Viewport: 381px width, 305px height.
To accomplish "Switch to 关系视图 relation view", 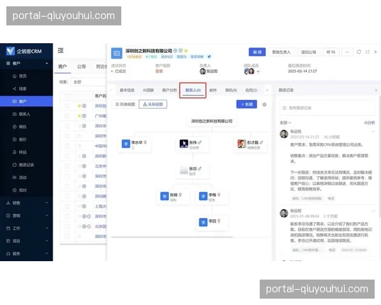I will (x=153, y=104).
